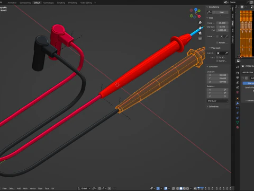
Task: Click the Clip Start value slider
Action: [x=222, y=27]
